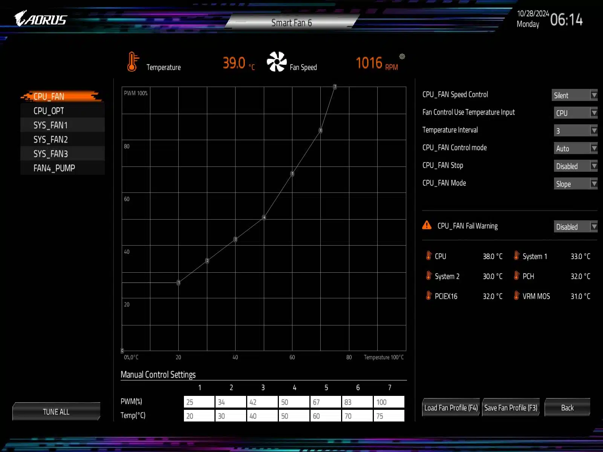Screen dimensions: 603x452
Task: Click the Fan Speed fan icon
Action: (277, 62)
